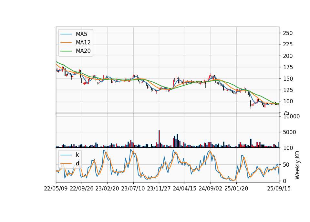
Task: Click the 150 price axis label
Action: (288, 79)
